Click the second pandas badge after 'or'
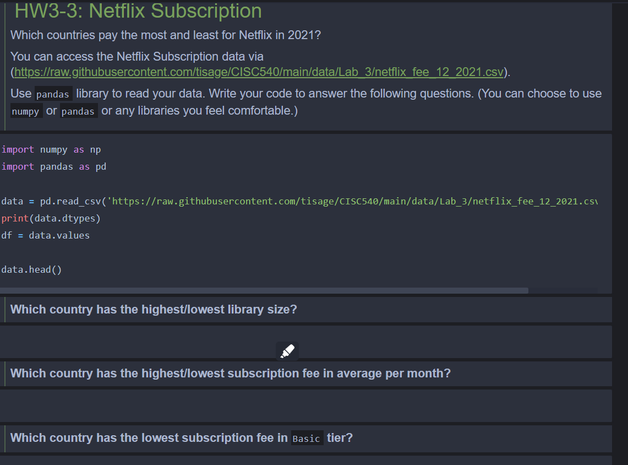Screen dimensions: 628x465 78,111
